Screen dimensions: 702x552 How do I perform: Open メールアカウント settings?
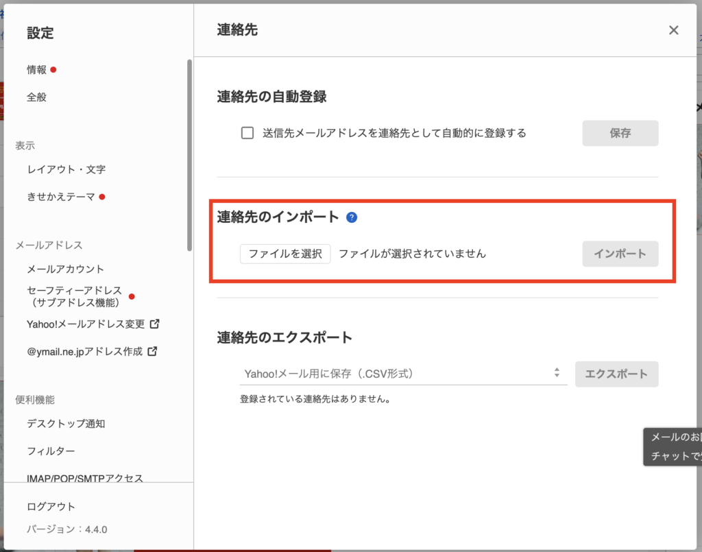point(66,269)
